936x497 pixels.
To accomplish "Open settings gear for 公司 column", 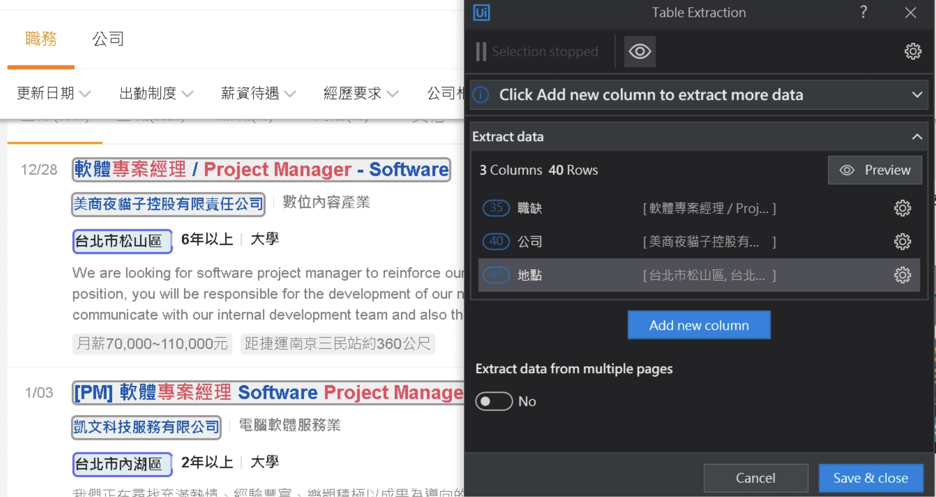I will coord(902,241).
